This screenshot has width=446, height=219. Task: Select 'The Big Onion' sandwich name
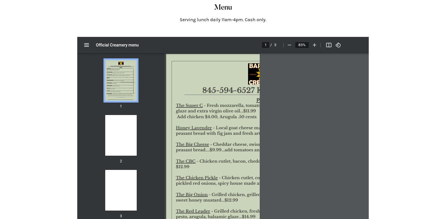tap(192, 195)
